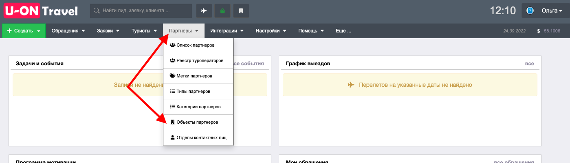Select Отделы контактных лиц menu entry
570x163 pixels.
point(198,137)
